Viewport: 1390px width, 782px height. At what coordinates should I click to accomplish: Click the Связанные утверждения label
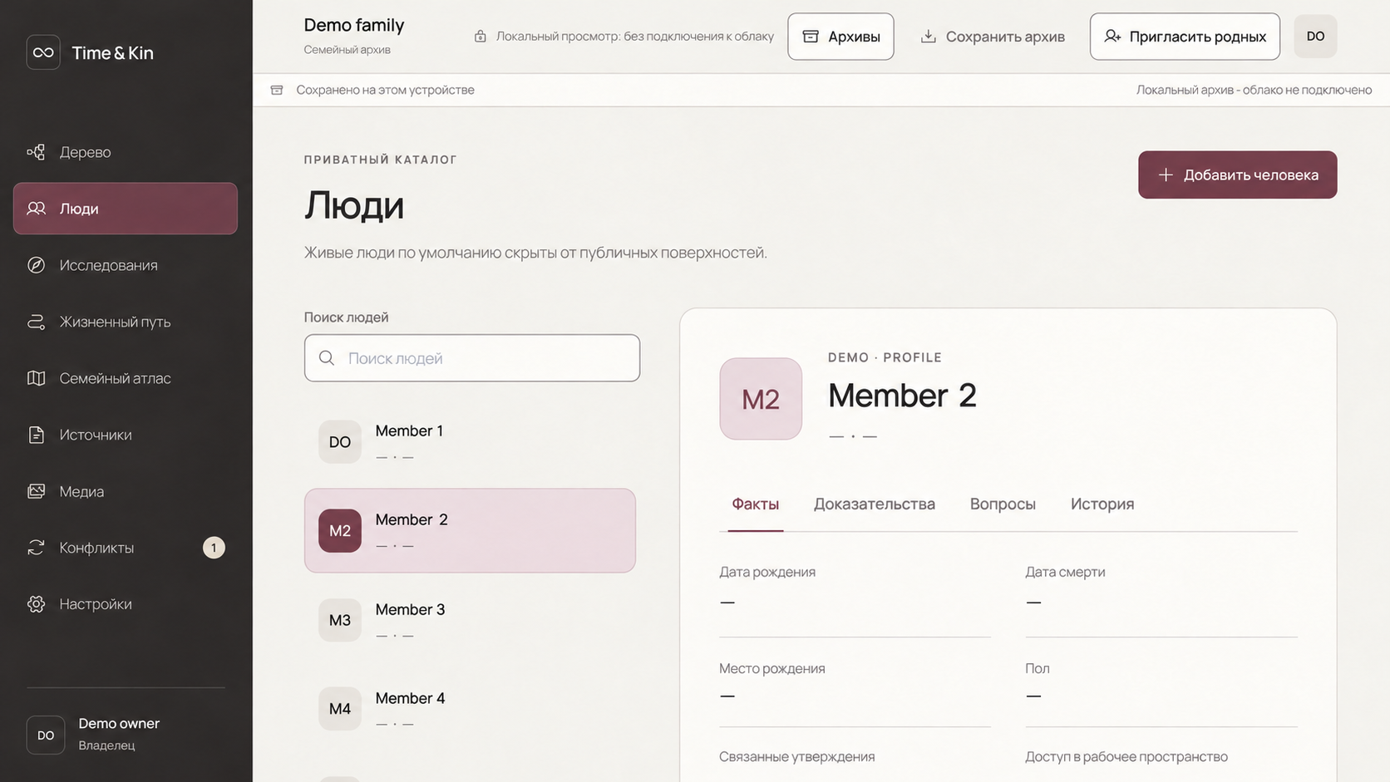797,757
